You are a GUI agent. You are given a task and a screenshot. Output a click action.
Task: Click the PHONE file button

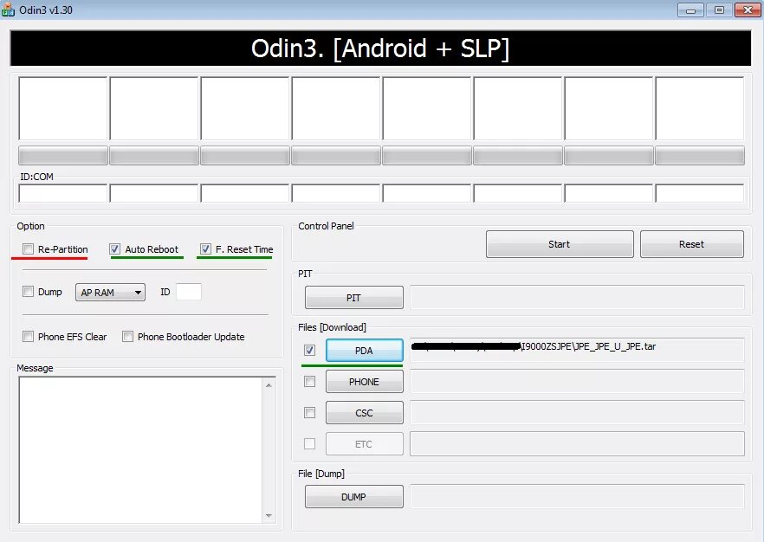[364, 382]
